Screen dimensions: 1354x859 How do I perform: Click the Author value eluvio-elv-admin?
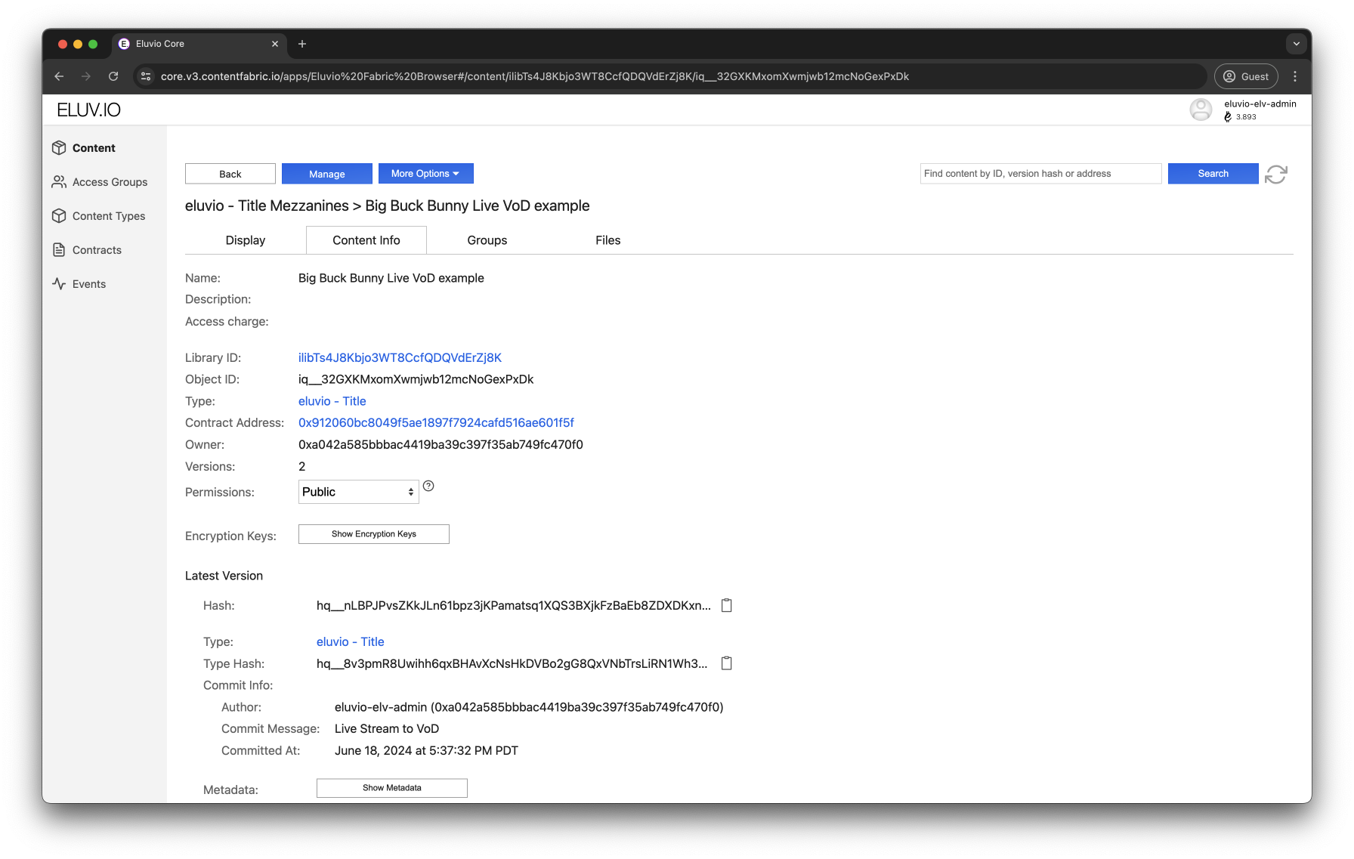pyautogui.click(x=529, y=707)
